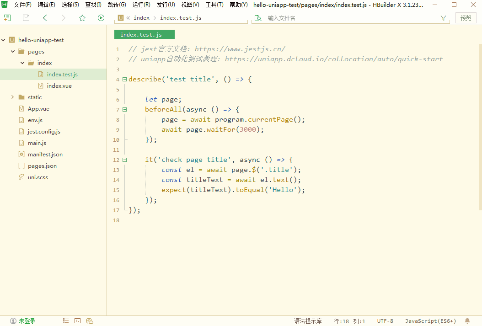This screenshot has width=482, height=326.
Task: Fold the it block at line 12
Action: (x=124, y=160)
